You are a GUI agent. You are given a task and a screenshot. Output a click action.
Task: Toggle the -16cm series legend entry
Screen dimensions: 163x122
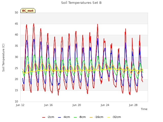tap(97, 117)
